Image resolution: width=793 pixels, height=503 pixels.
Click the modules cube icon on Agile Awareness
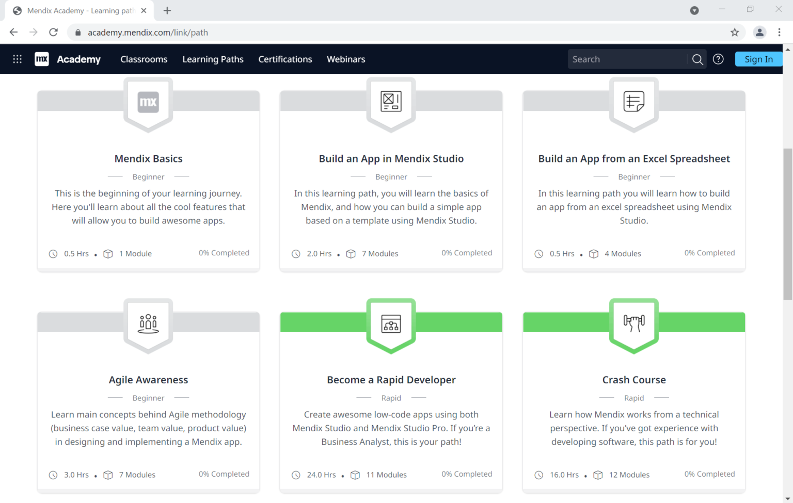(108, 475)
